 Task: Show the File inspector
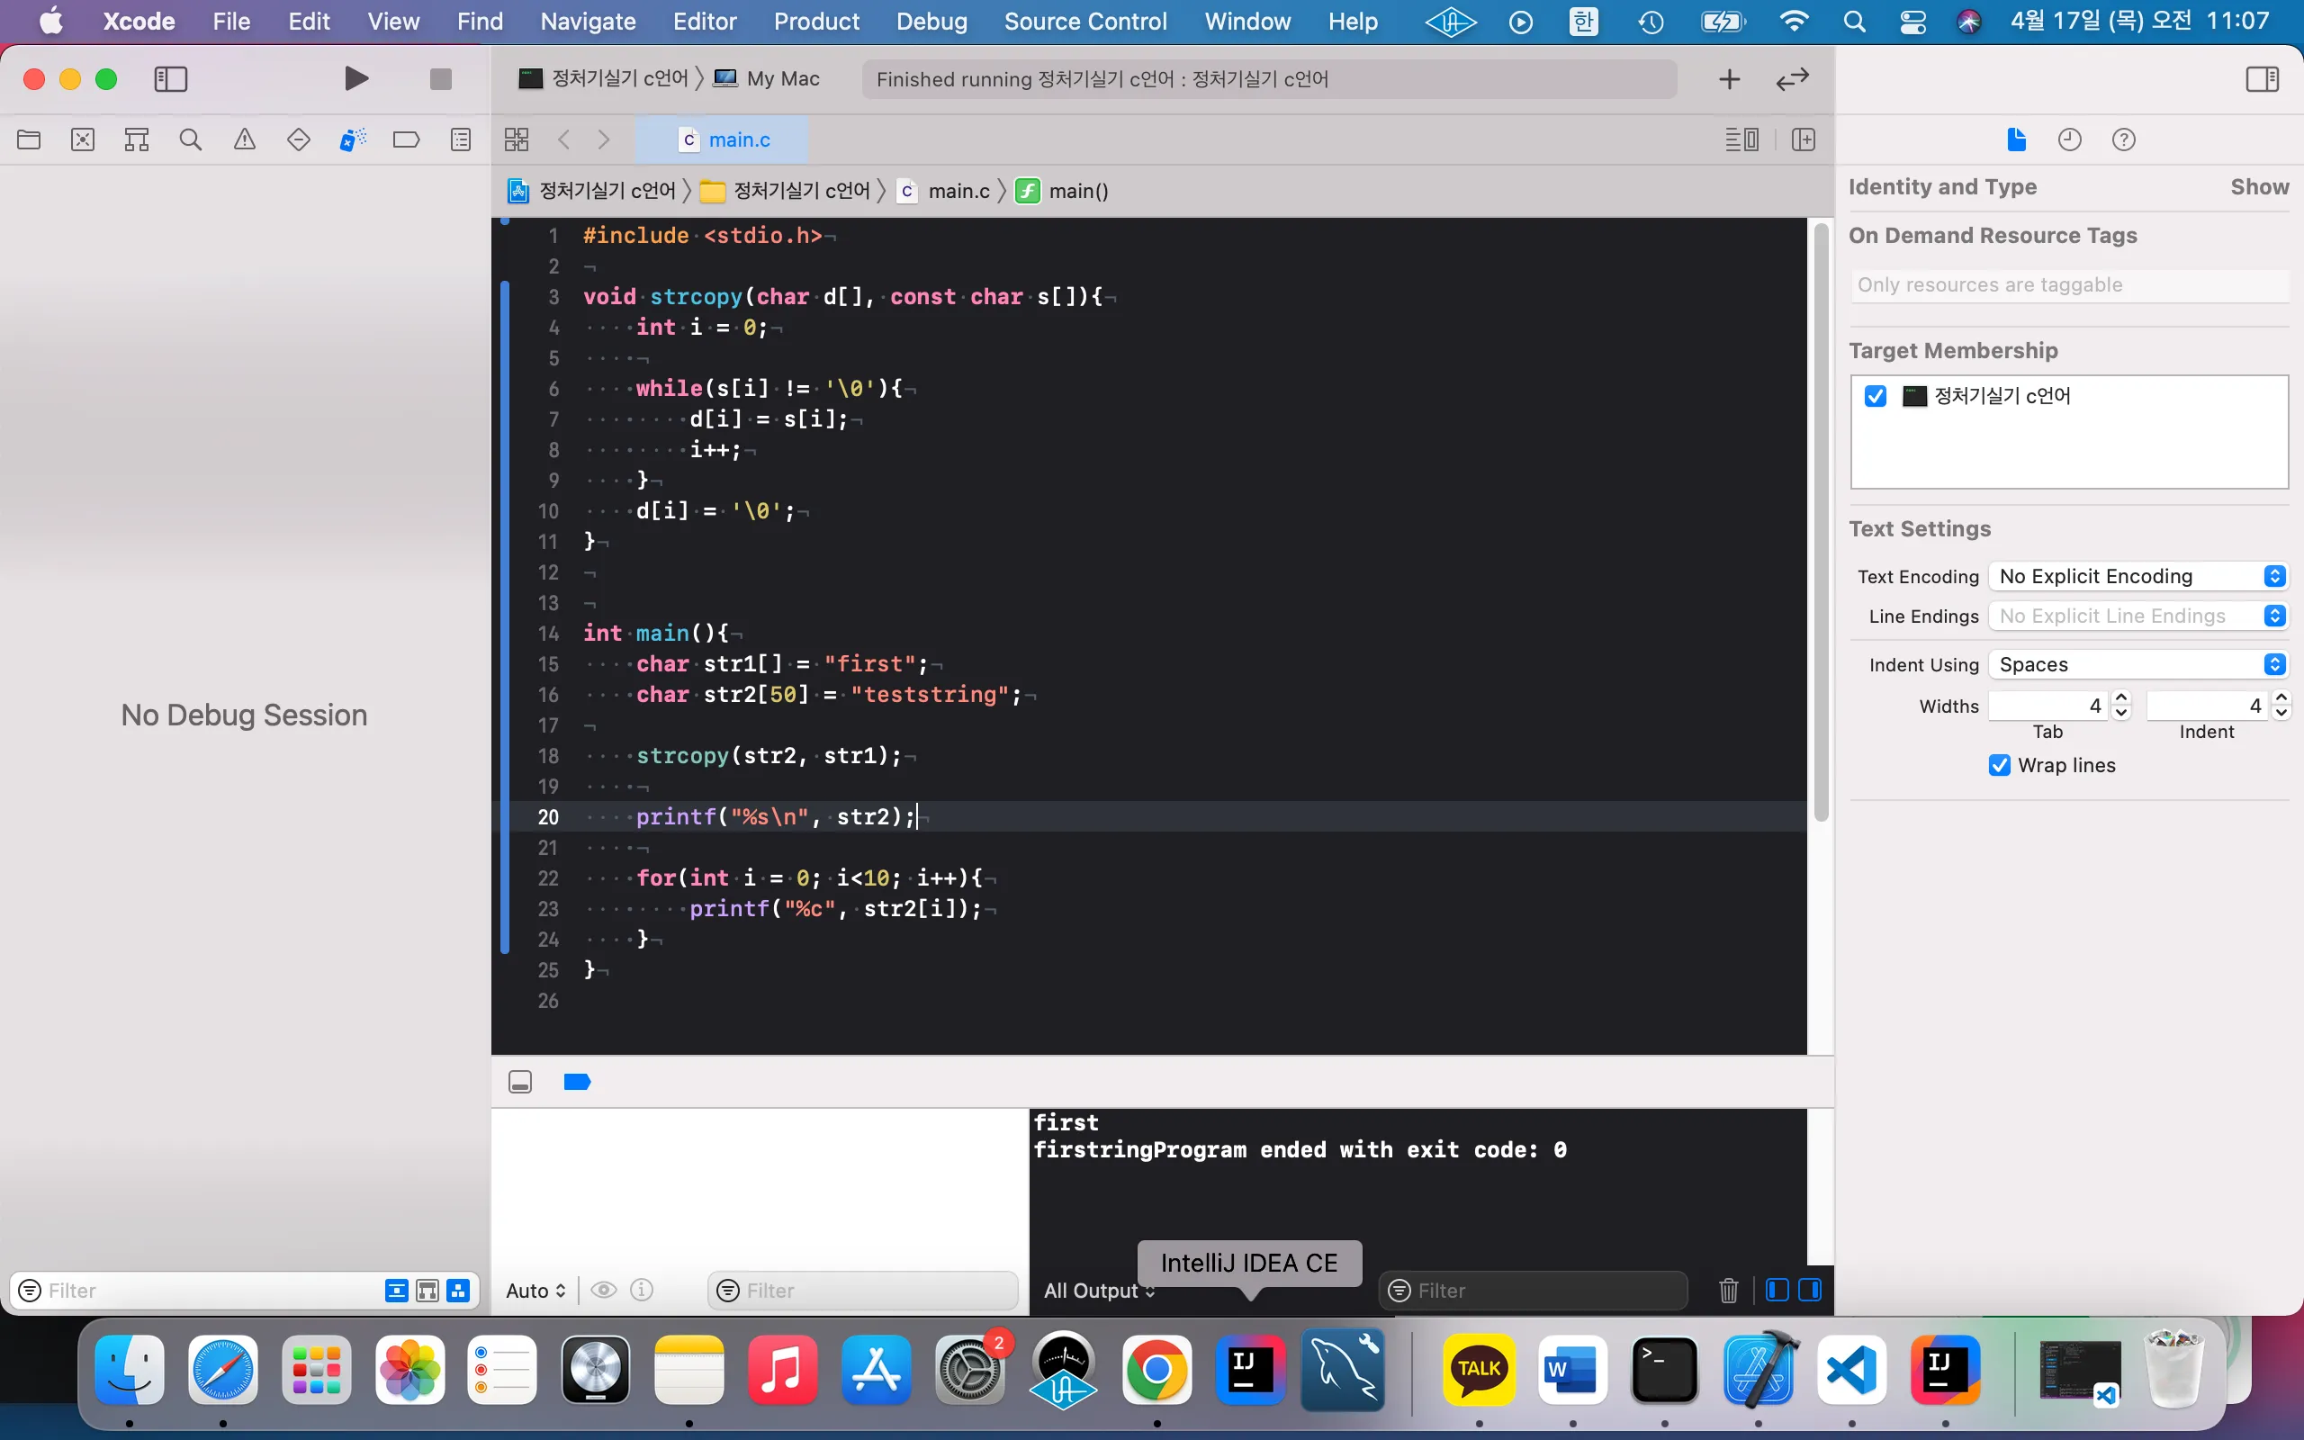[x=2017, y=140]
